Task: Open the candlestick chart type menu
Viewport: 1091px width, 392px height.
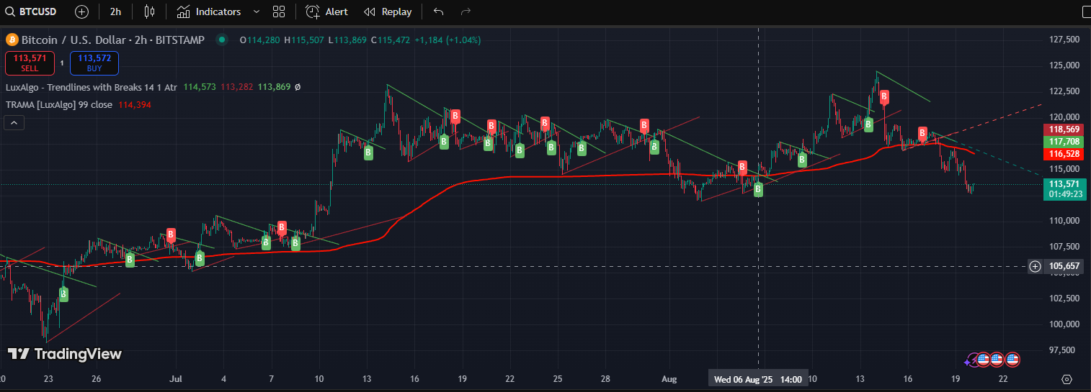Action: (149, 12)
